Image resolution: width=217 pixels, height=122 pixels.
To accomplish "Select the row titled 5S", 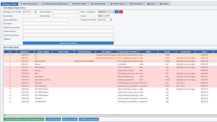I will click(x=110, y=55).
